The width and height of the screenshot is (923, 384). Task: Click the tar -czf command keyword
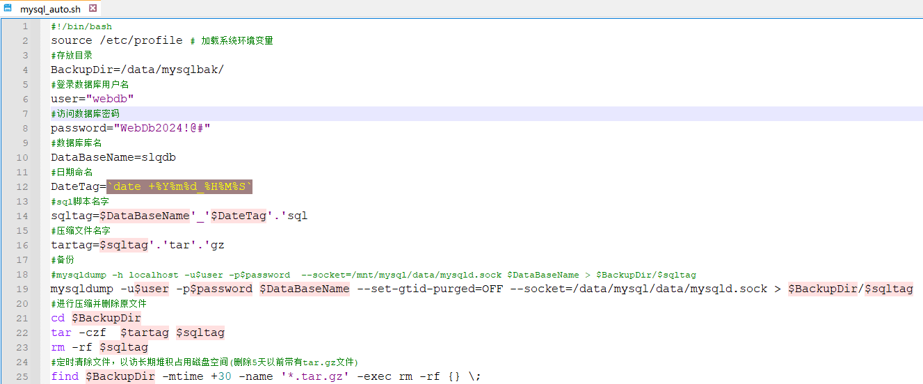[x=78, y=333]
